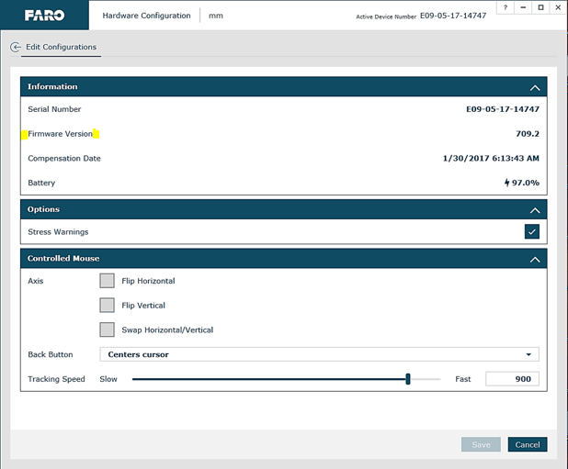Screen dimensions: 568x469
Task: Click the Compensation Date value
Action: (491, 158)
